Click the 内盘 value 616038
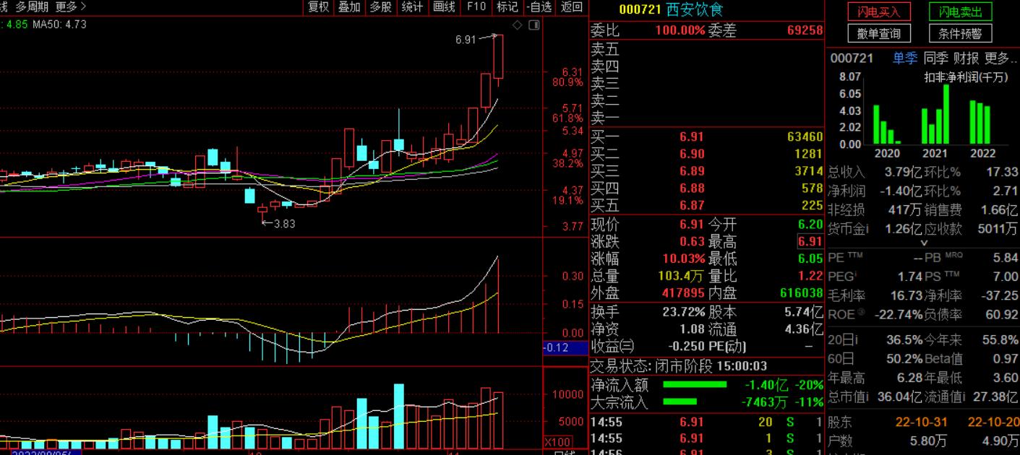 tap(801, 293)
